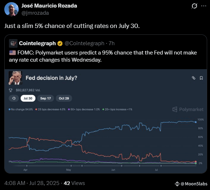Open the Grok icon beside the tweet's more menu
This screenshot has width=210, height=190.
194,6
